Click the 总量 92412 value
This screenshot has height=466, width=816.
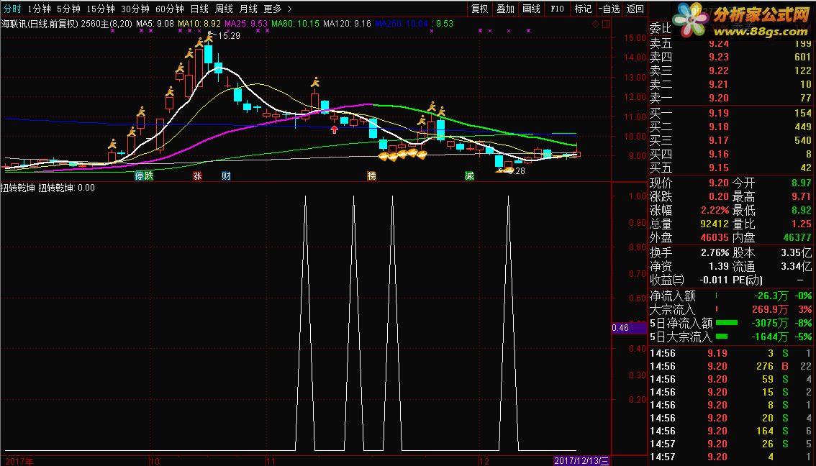pyautogui.click(x=713, y=224)
